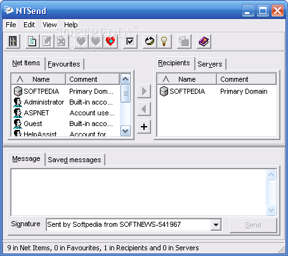Click Net Items scrollbar down arrow
The width and height of the screenshot is (288, 256).
pos(126,131)
